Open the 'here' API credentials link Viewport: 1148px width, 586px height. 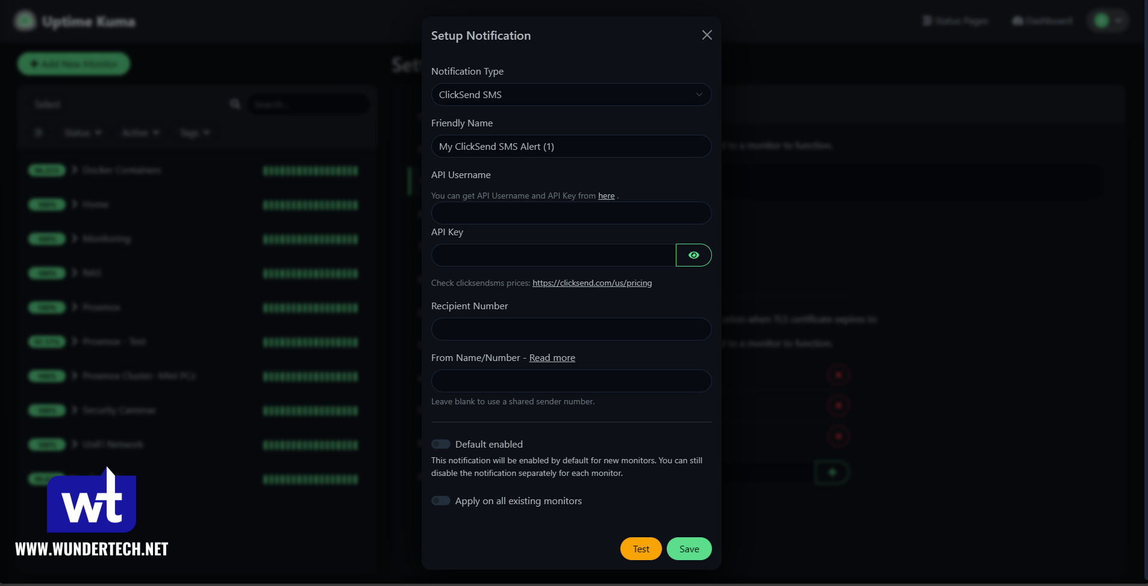(606, 196)
